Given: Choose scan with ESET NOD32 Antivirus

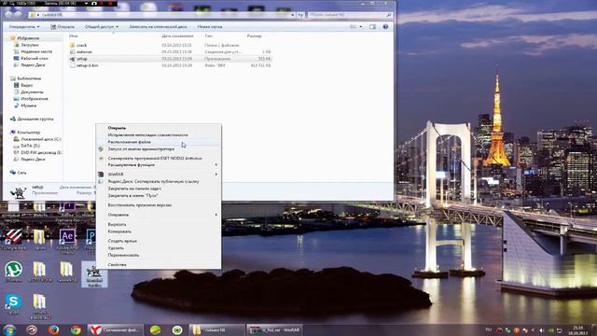Looking at the screenshot, I should click(159, 158).
